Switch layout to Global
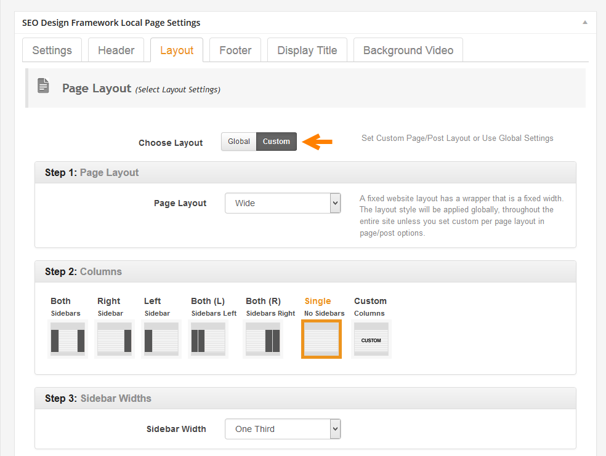This screenshot has width=606, height=456. [239, 142]
